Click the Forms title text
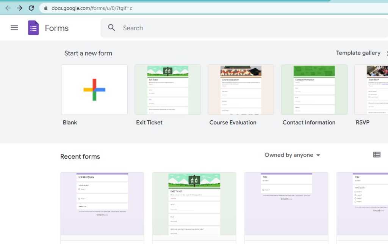This screenshot has width=388, height=244. pyautogui.click(x=56, y=28)
